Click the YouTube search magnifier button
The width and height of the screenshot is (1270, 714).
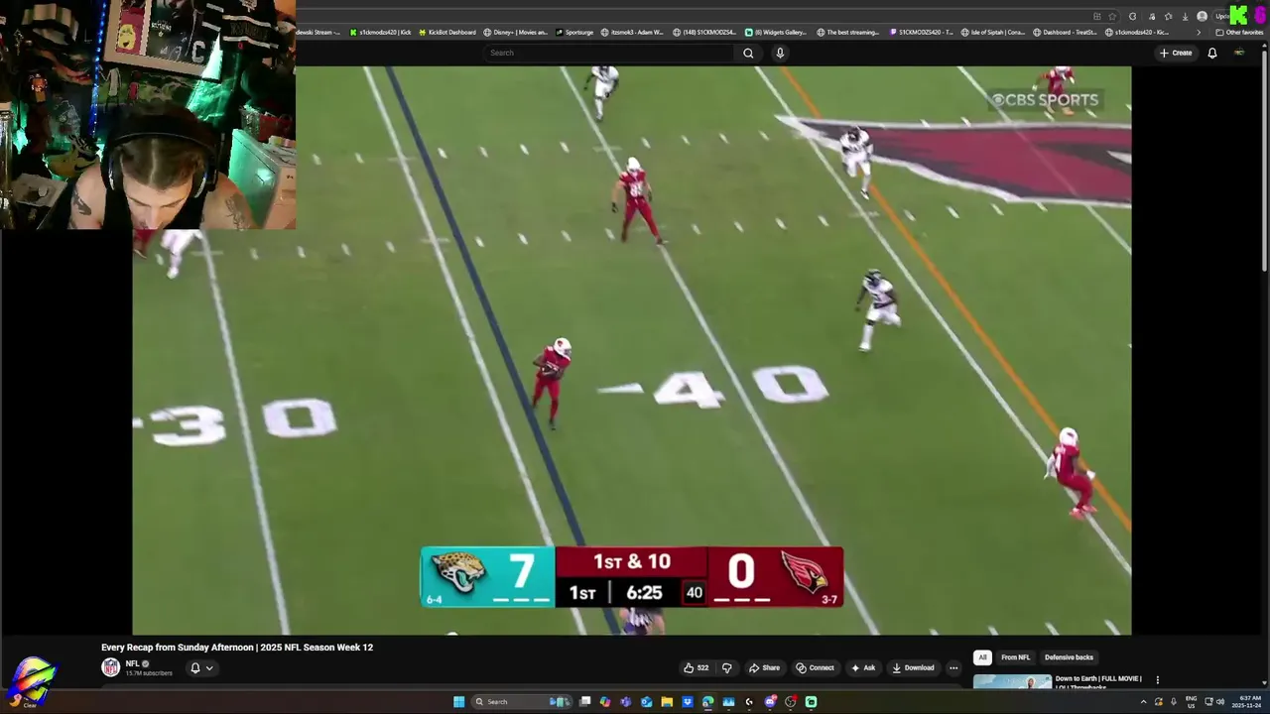tap(748, 53)
